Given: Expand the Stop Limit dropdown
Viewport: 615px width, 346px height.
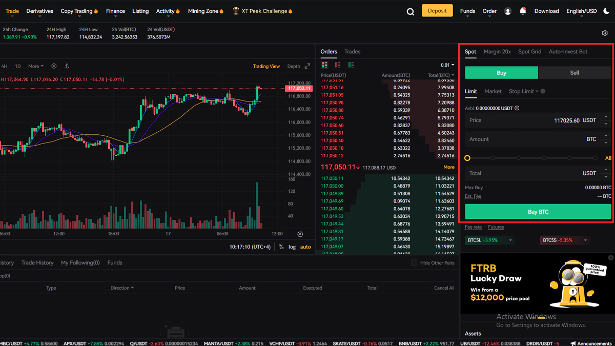Looking at the screenshot, I should click(524, 91).
